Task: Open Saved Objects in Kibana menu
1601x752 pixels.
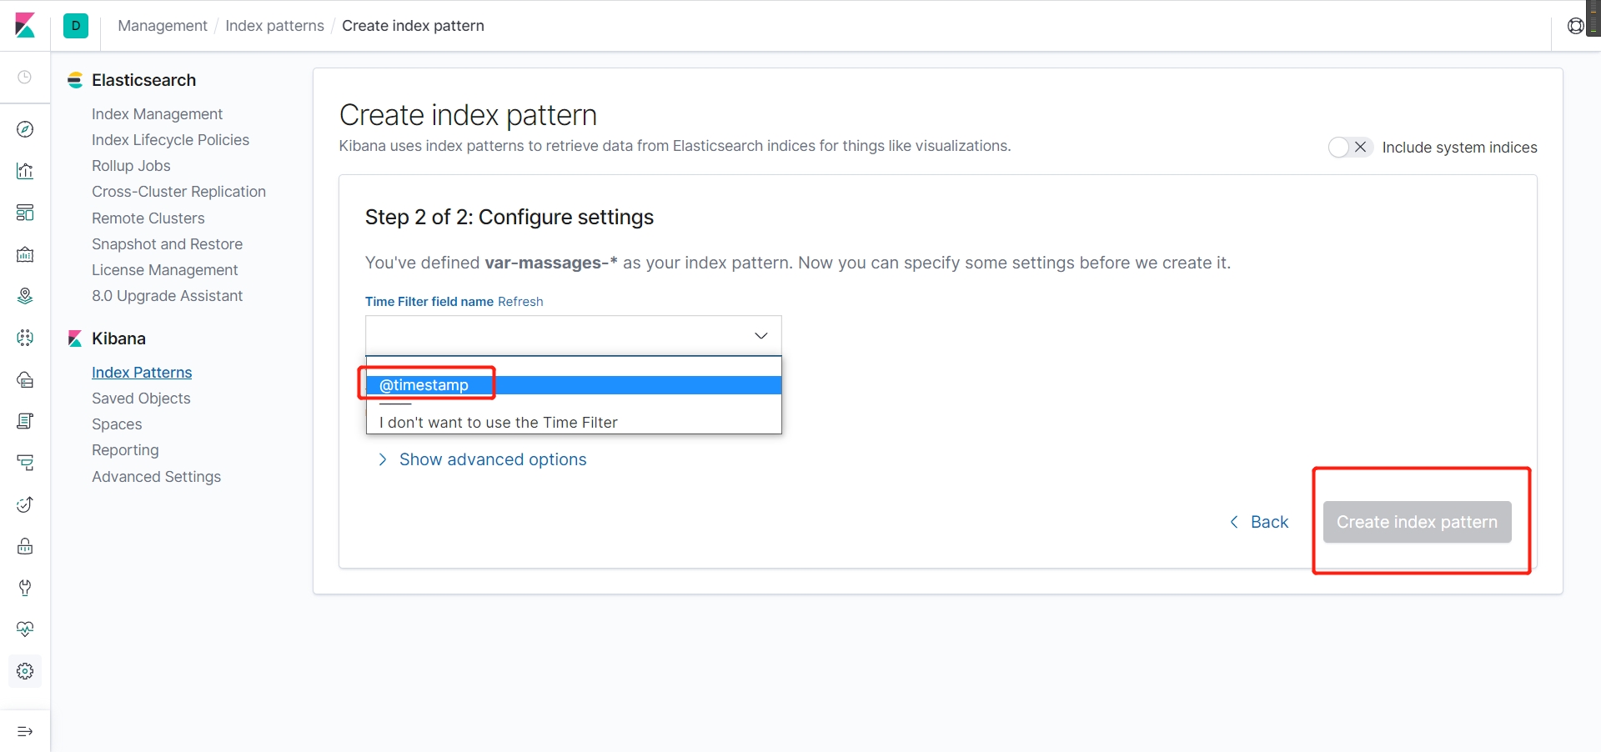Action: click(141, 399)
